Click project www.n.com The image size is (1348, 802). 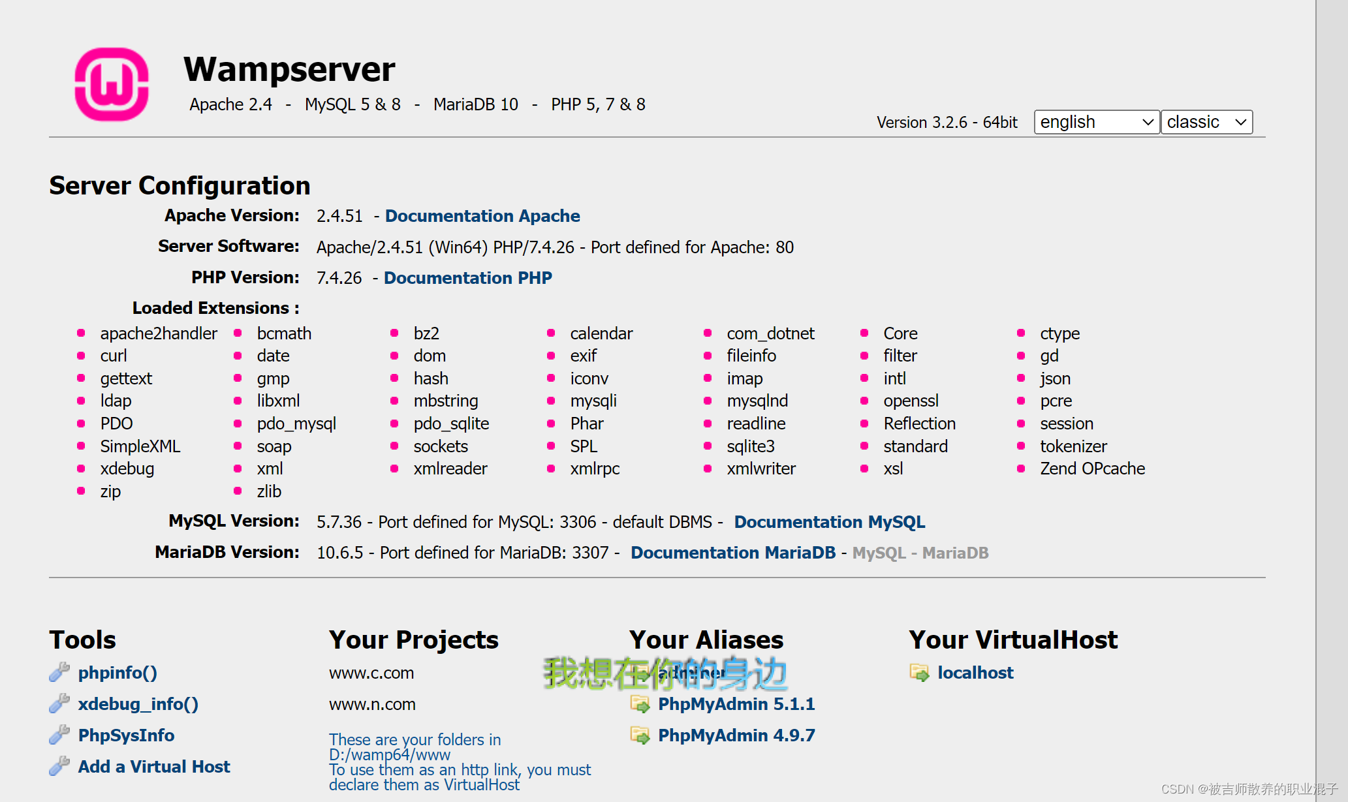[x=372, y=704]
